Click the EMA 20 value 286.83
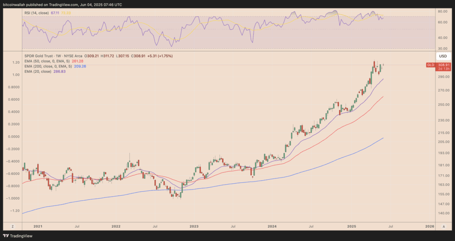 (59, 71)
